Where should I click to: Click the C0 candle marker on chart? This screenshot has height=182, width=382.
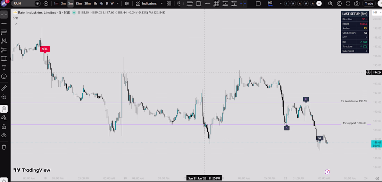pyautogui.click(x=320, y=138)
